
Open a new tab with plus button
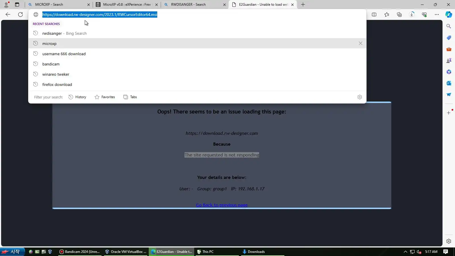click(x=303, y=5)
